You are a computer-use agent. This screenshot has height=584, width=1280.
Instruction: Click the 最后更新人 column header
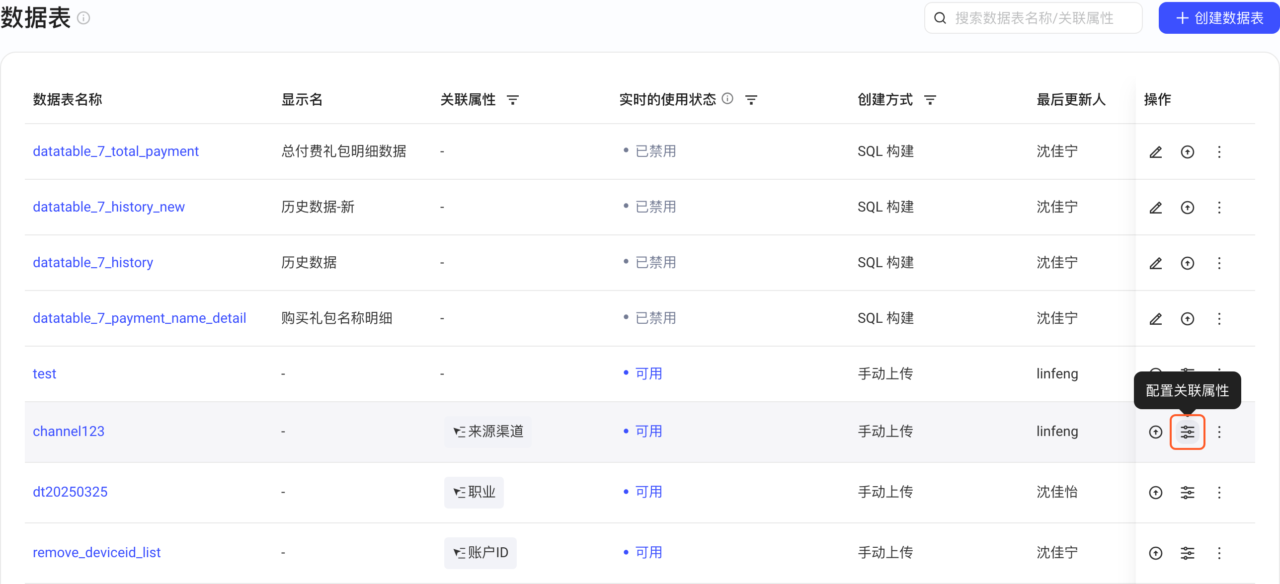[x=1071, y=99]
